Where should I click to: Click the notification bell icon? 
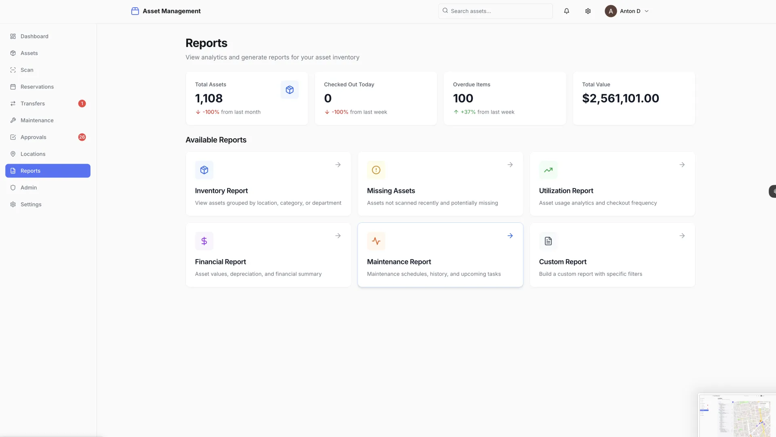pyautogui.click(x=566, y=11)
